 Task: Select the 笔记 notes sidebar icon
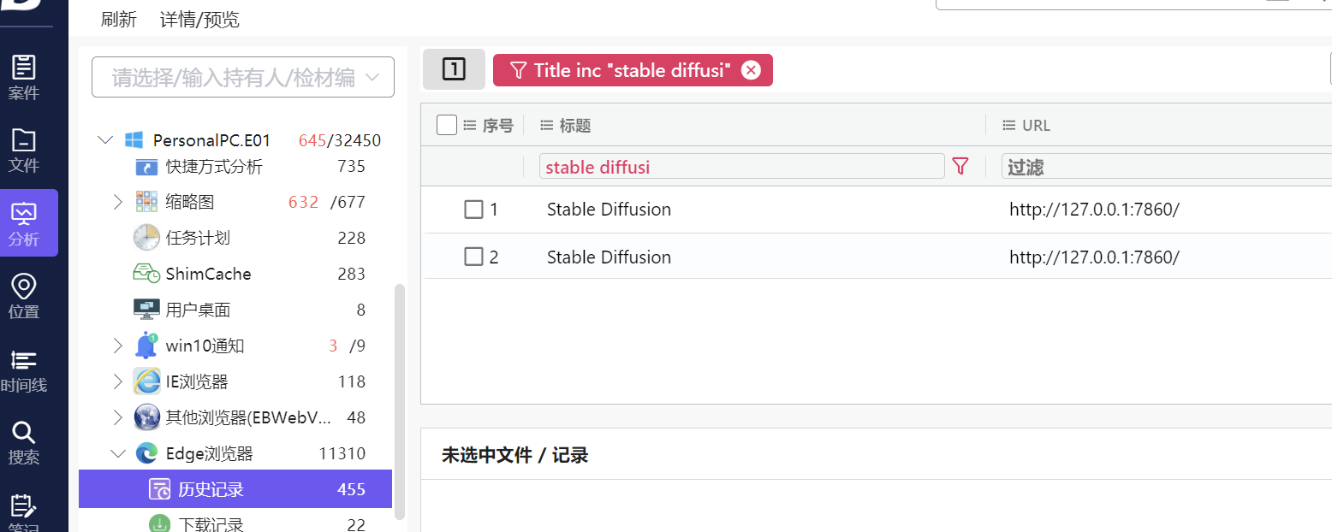pos(23,513)
